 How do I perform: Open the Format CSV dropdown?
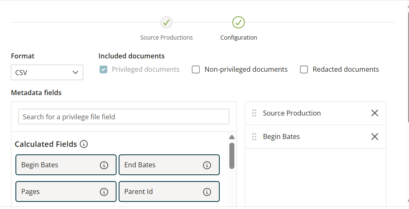[x=47, y=72]
